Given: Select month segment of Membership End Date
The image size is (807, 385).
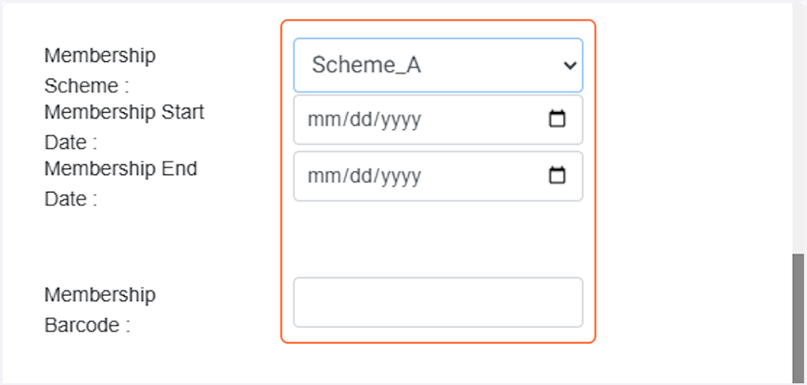Looking at the screenshot, I should (318, 176).
